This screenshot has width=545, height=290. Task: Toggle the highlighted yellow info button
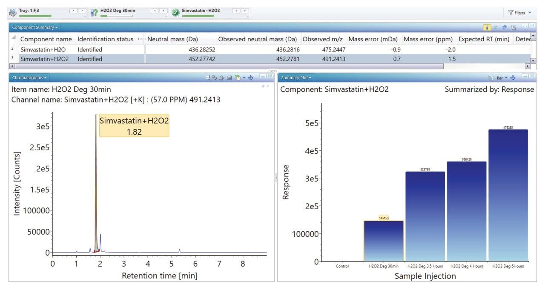(487, 27)
